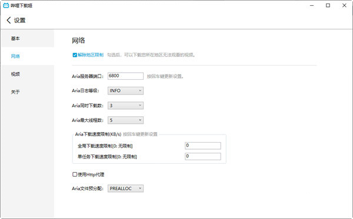Minimize the 哔哩下载姬 window
This screenshot has height=219, width=353.
pos(312,5)
